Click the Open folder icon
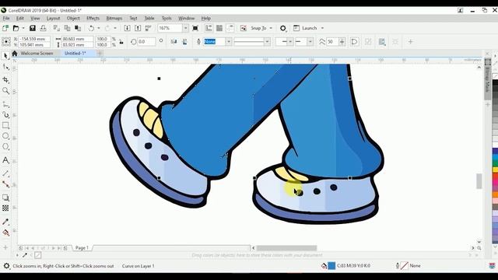 tap(16, 28)
